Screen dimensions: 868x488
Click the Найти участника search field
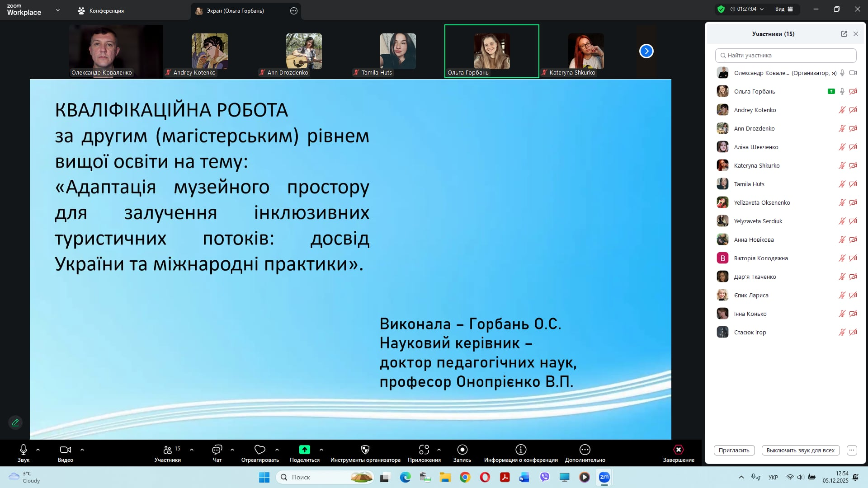(x=787, y=56)
